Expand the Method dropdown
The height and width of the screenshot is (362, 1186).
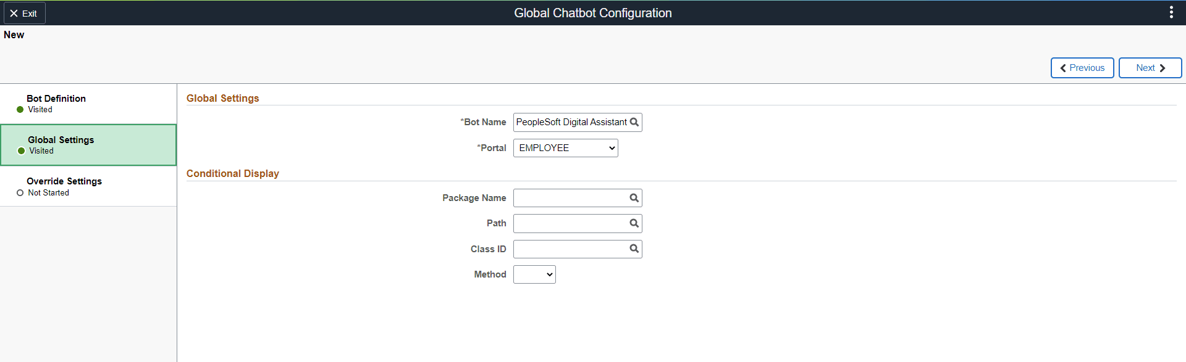pos(534,274)
